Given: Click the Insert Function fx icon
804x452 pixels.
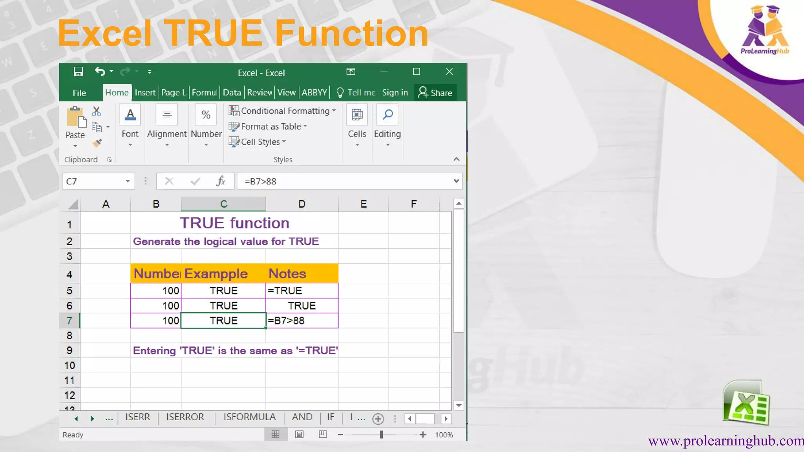Looking at the screenshot, I should (x=221, y=181).
